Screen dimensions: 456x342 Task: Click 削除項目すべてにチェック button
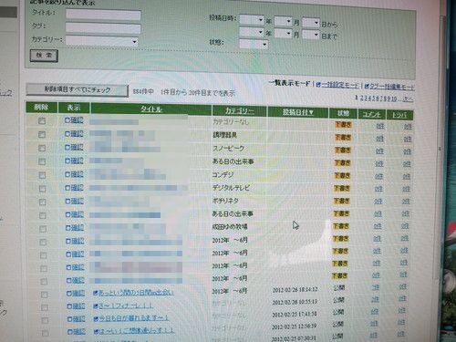pyautogui.click(x=78, y=89)
